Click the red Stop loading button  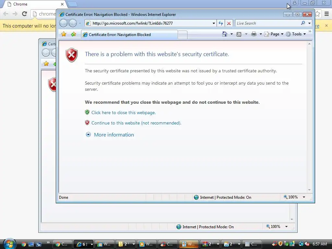(229, 23)
